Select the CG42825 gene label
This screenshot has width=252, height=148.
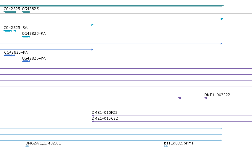[x=12, y=9]
